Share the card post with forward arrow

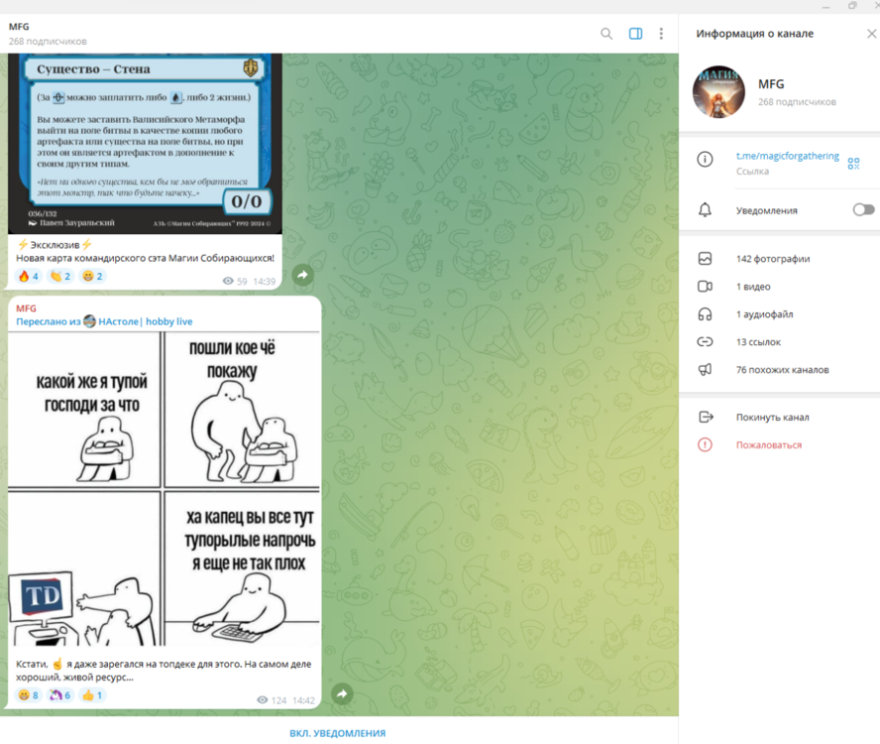click(303, 275)
